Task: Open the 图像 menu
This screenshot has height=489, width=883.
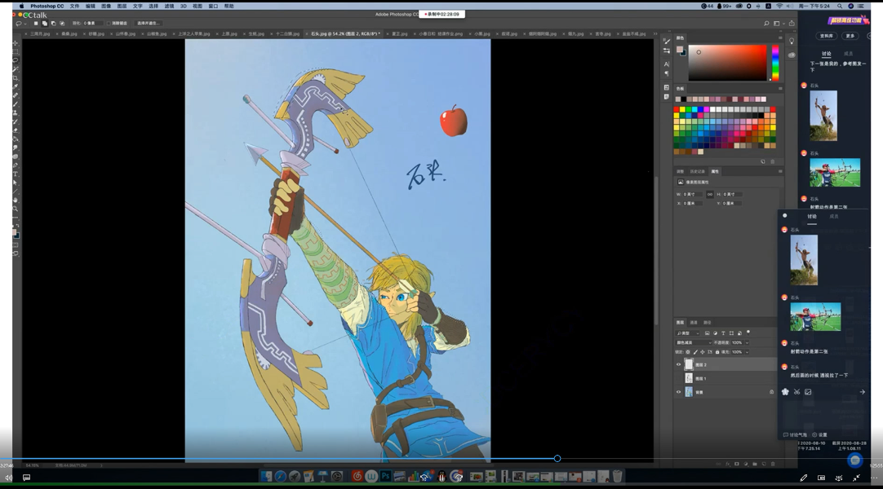Action: point(106,7)
